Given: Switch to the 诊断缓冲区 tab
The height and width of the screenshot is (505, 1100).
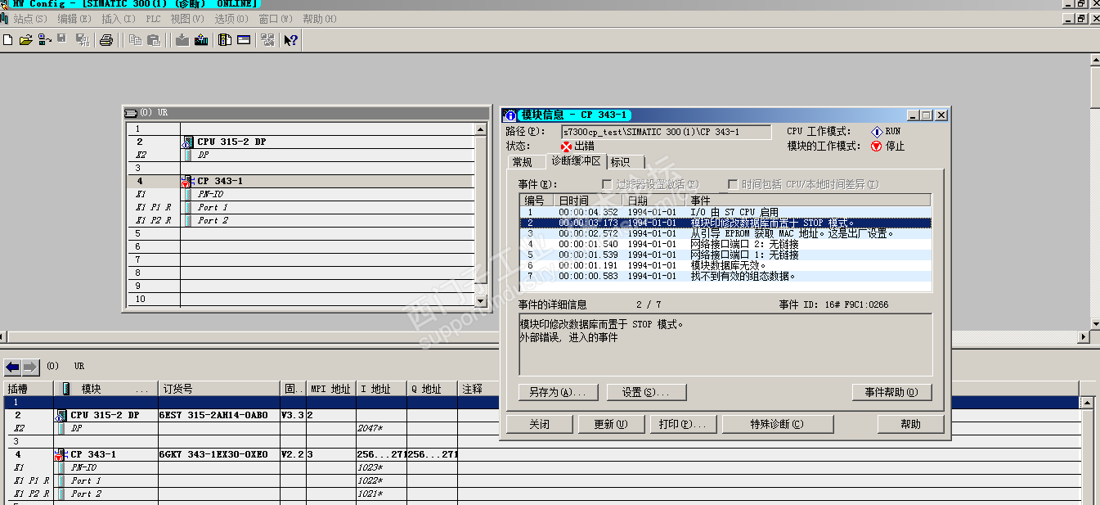Looking at the screenshot, I should (x=576, y=160).
